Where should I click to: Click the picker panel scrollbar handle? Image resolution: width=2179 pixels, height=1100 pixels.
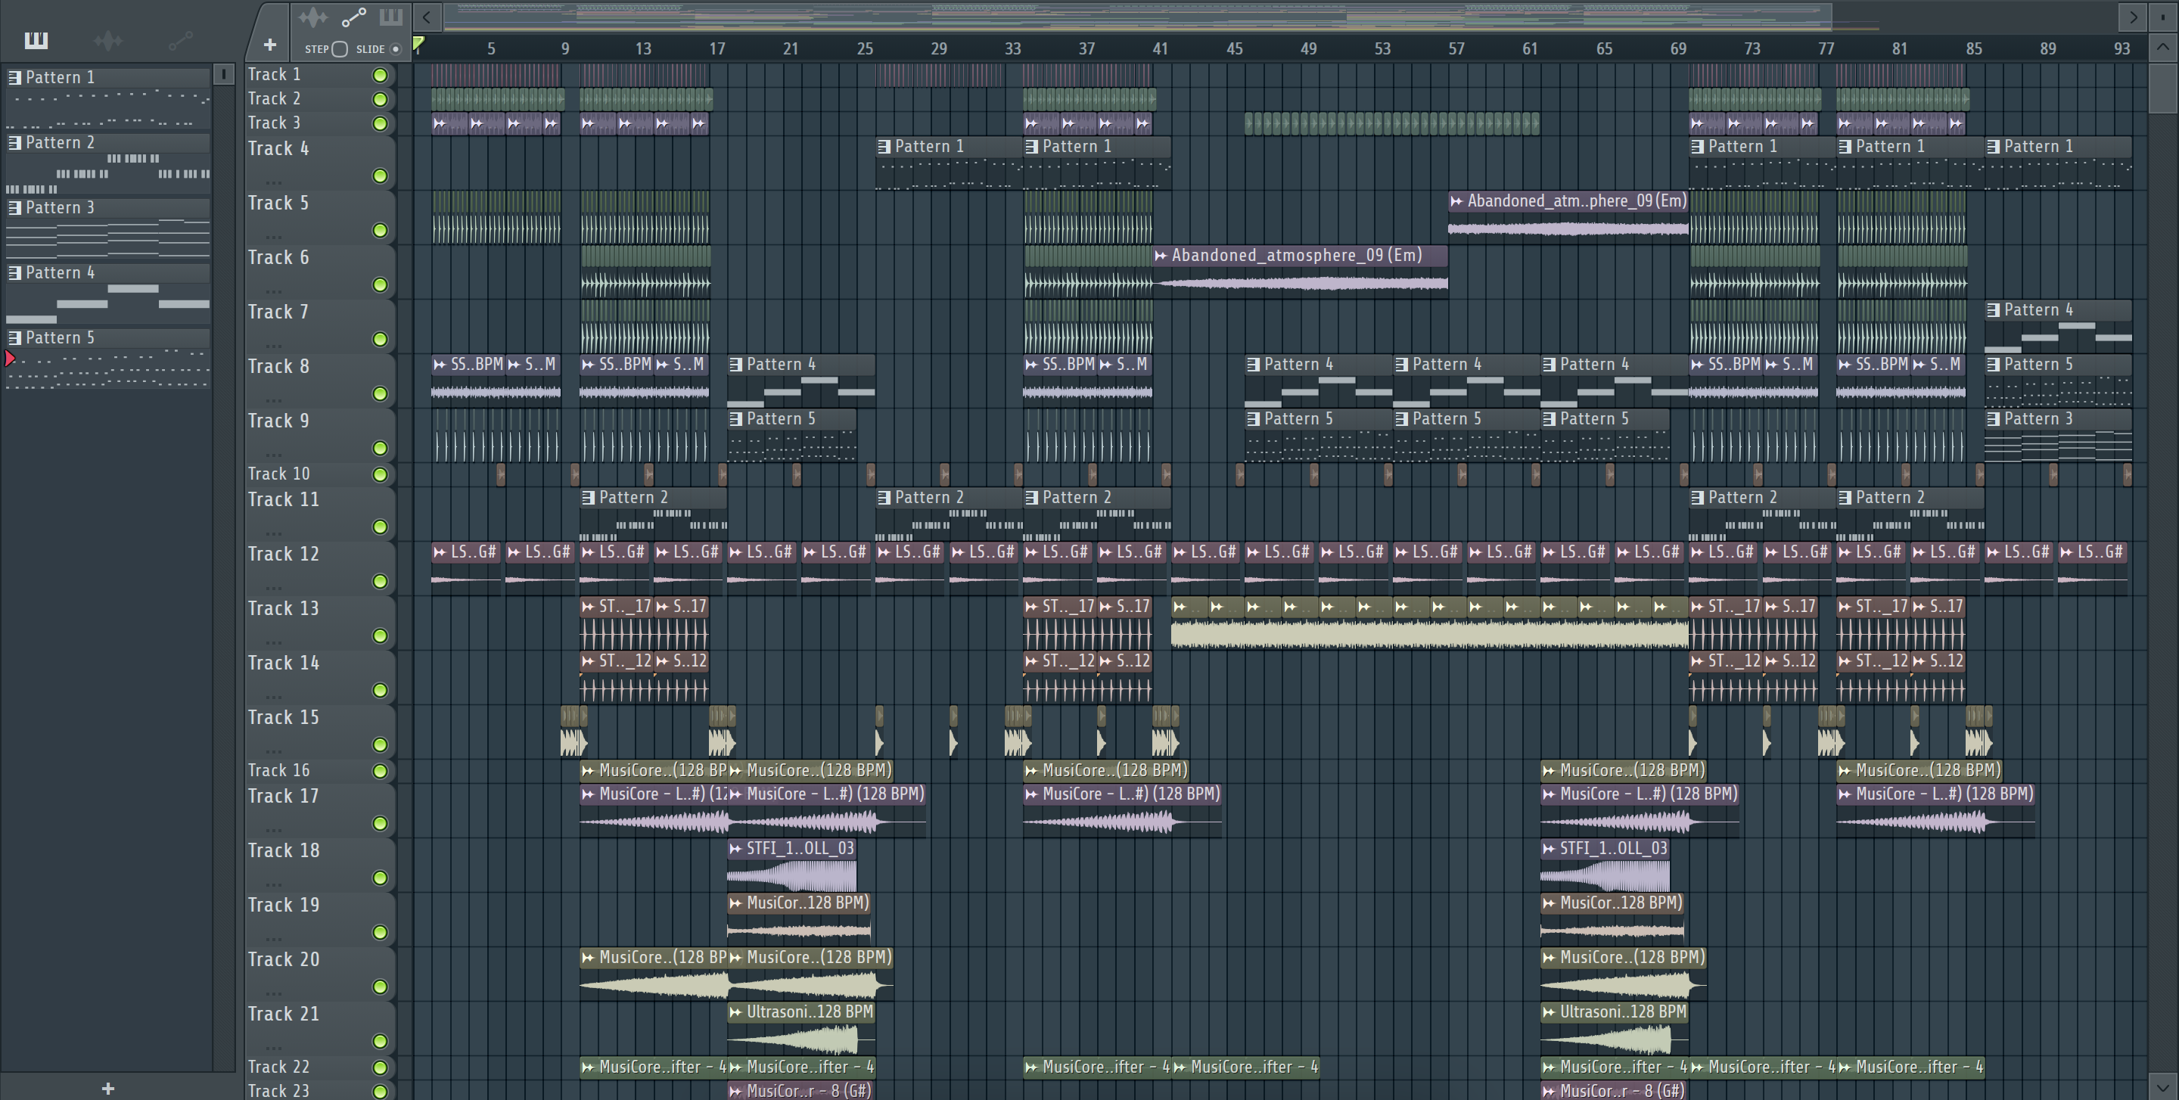224,74
